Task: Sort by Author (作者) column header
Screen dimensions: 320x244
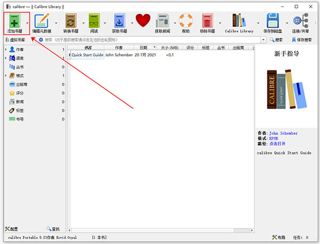Action: (119, 48)
